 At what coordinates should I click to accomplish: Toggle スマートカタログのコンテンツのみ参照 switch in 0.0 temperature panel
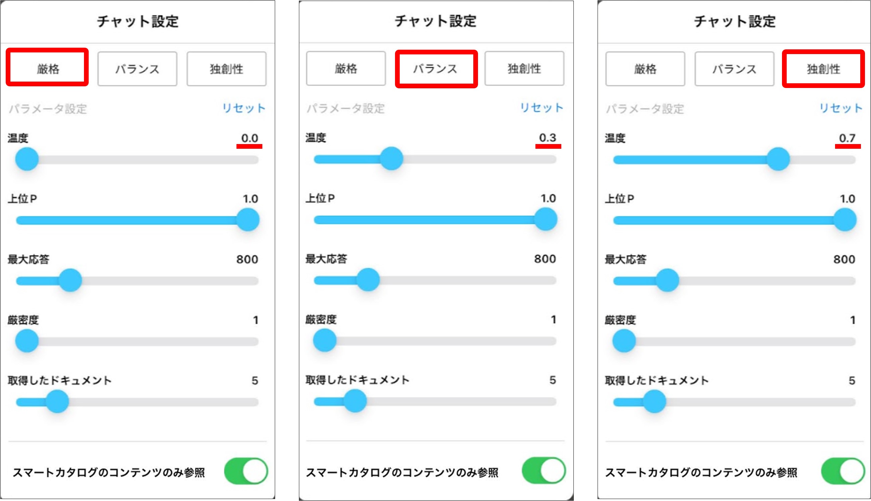(246, 471)
